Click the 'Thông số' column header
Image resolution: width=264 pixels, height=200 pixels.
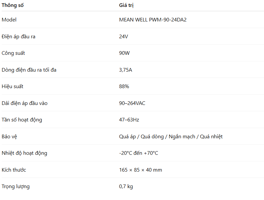click(x=13, y=5)
